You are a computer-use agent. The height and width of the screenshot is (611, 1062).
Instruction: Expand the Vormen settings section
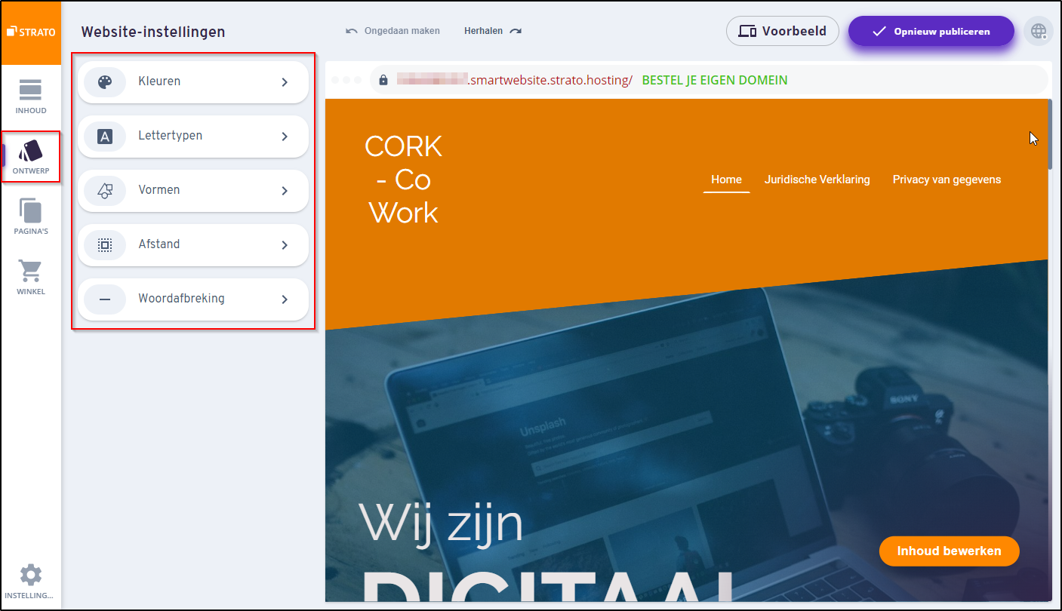tap(193, 190)
